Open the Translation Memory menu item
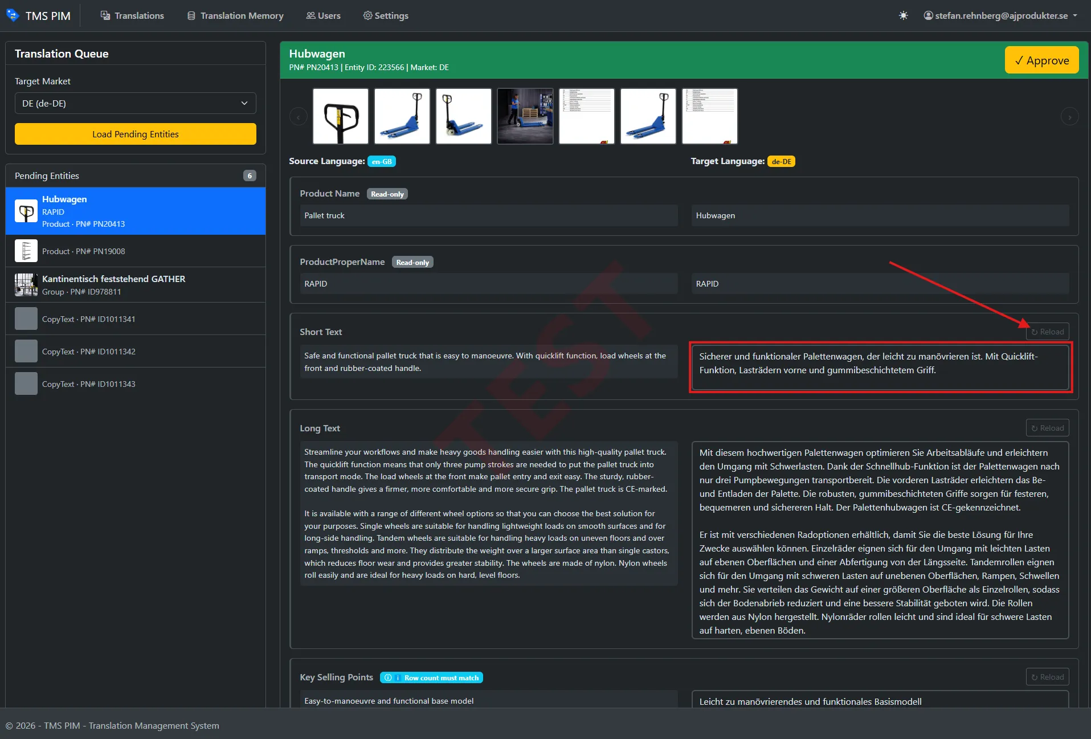 235,15
